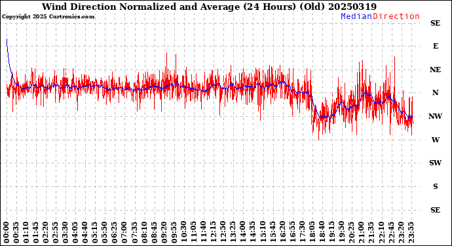Click the 11:05 time label
Viewport: 452px width, 246px height.
click(193, 232)
